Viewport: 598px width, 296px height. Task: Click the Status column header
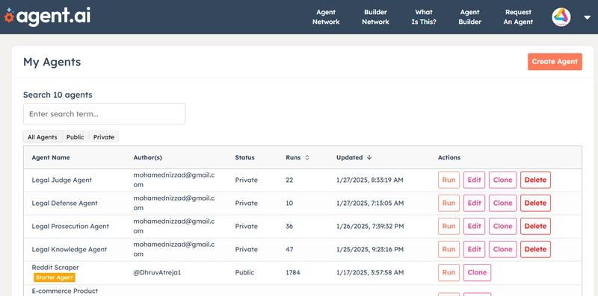[x=245, y=157]
